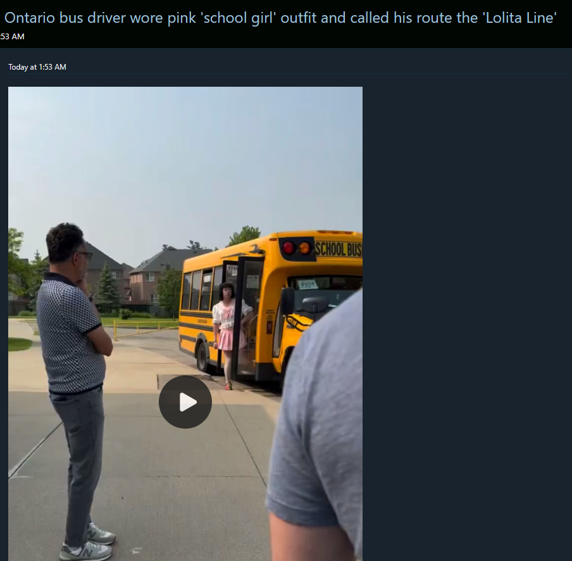Click the SCHOOL BUS sign on the bus

click(x=338, y=249)
